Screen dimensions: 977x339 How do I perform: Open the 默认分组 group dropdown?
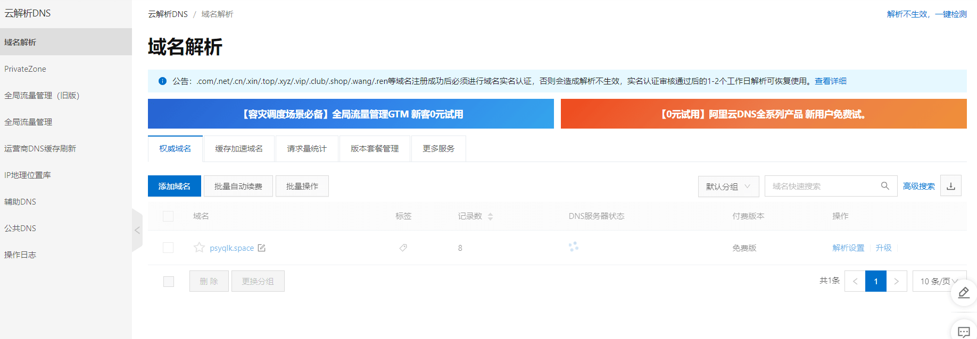728,187
